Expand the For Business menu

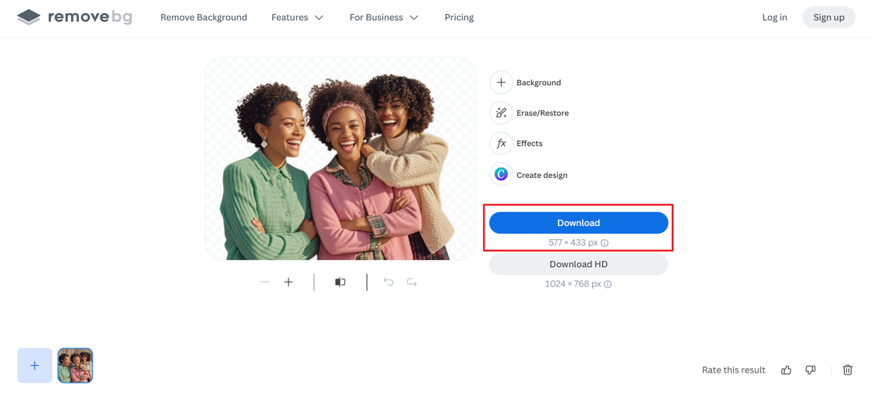coord(384,17)
